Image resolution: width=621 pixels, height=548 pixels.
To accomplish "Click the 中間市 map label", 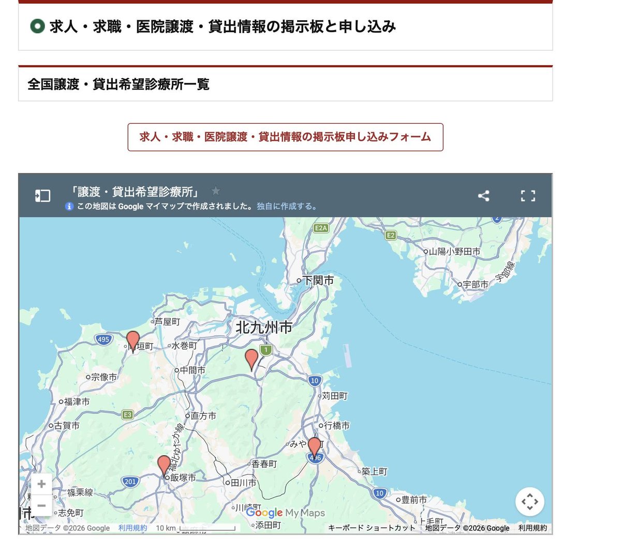I will 193,370.
